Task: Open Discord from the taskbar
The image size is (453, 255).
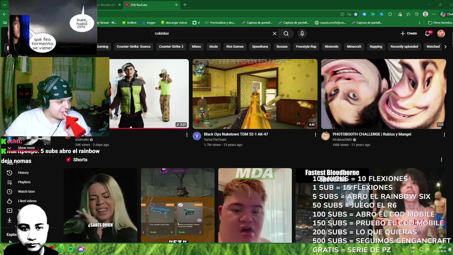Action: click(81, 249)
